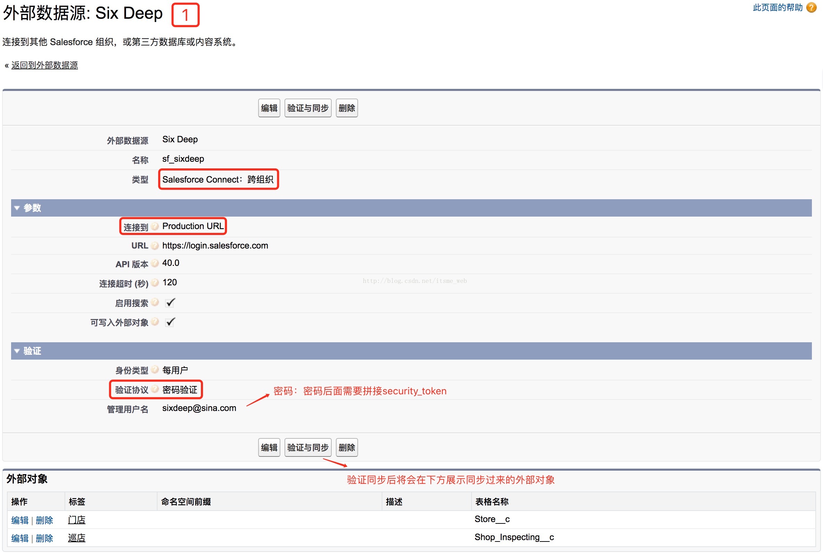The width and height of the screenshot is (823, 554).
Task: Click help icon beside 身份类型 label
Action: [x=155, y=370]
